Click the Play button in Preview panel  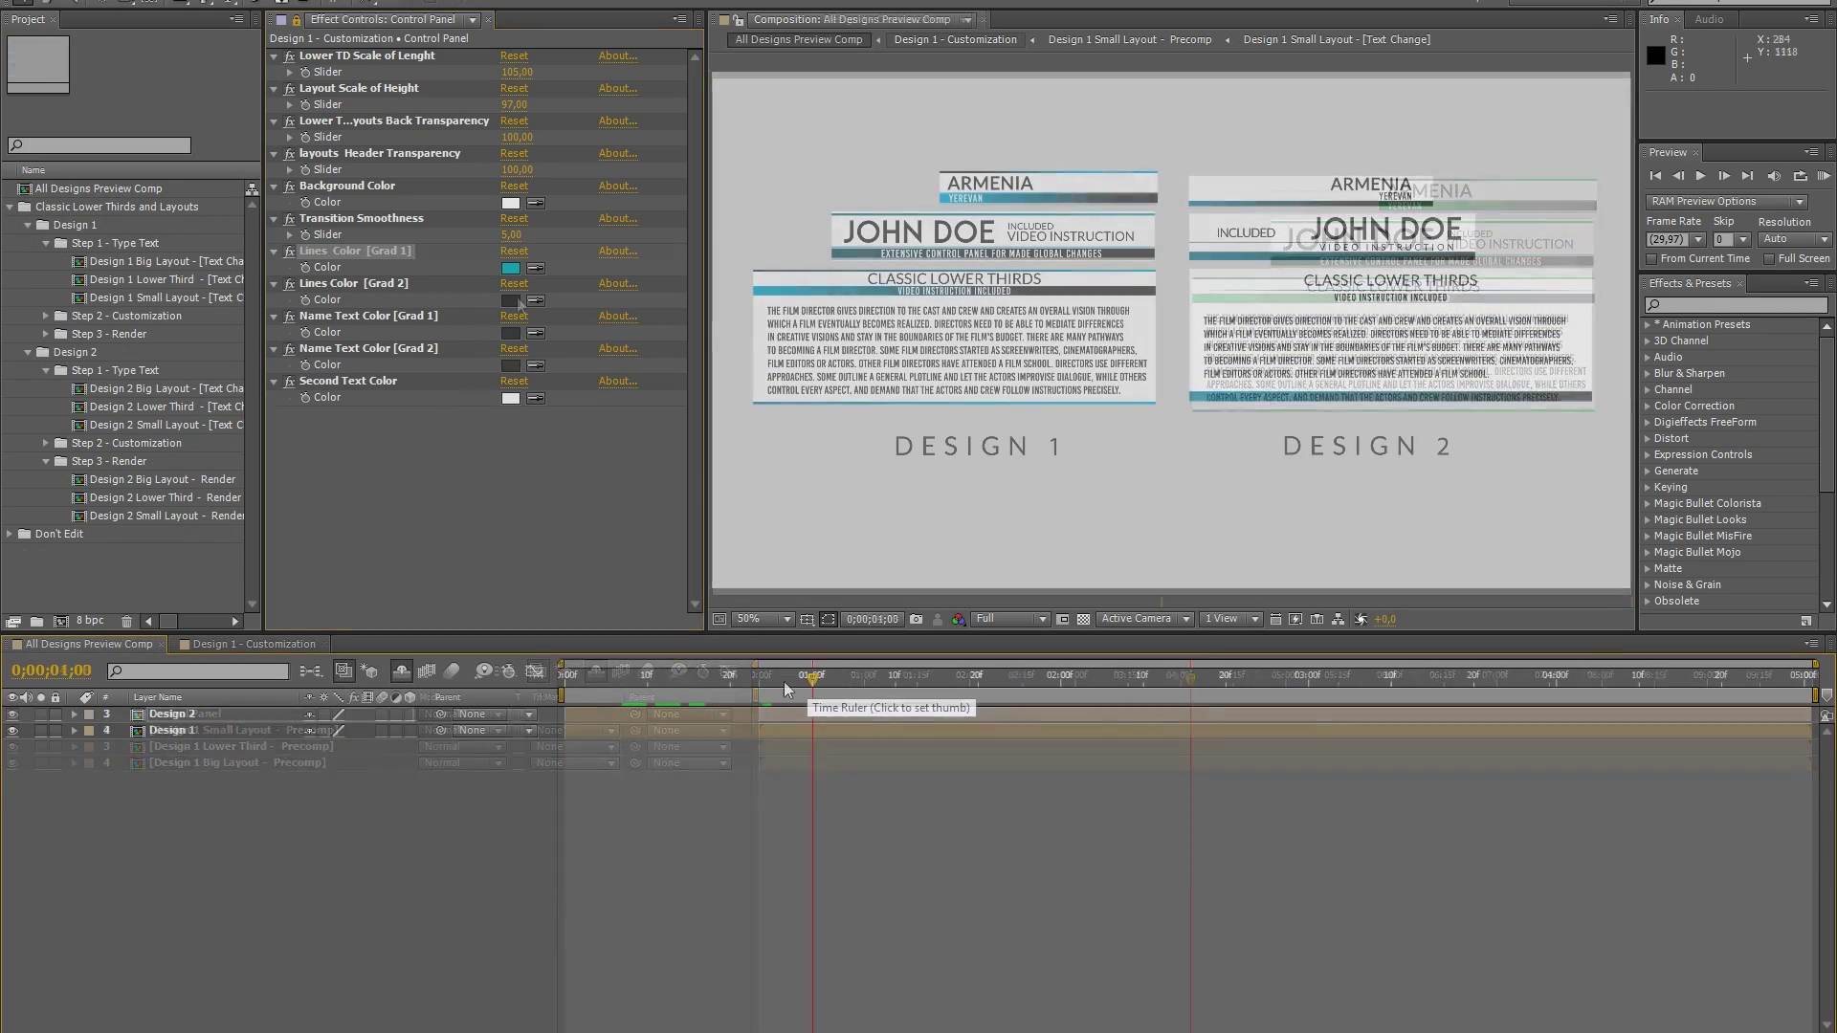pyautogui.click(x=1700, y=176)
